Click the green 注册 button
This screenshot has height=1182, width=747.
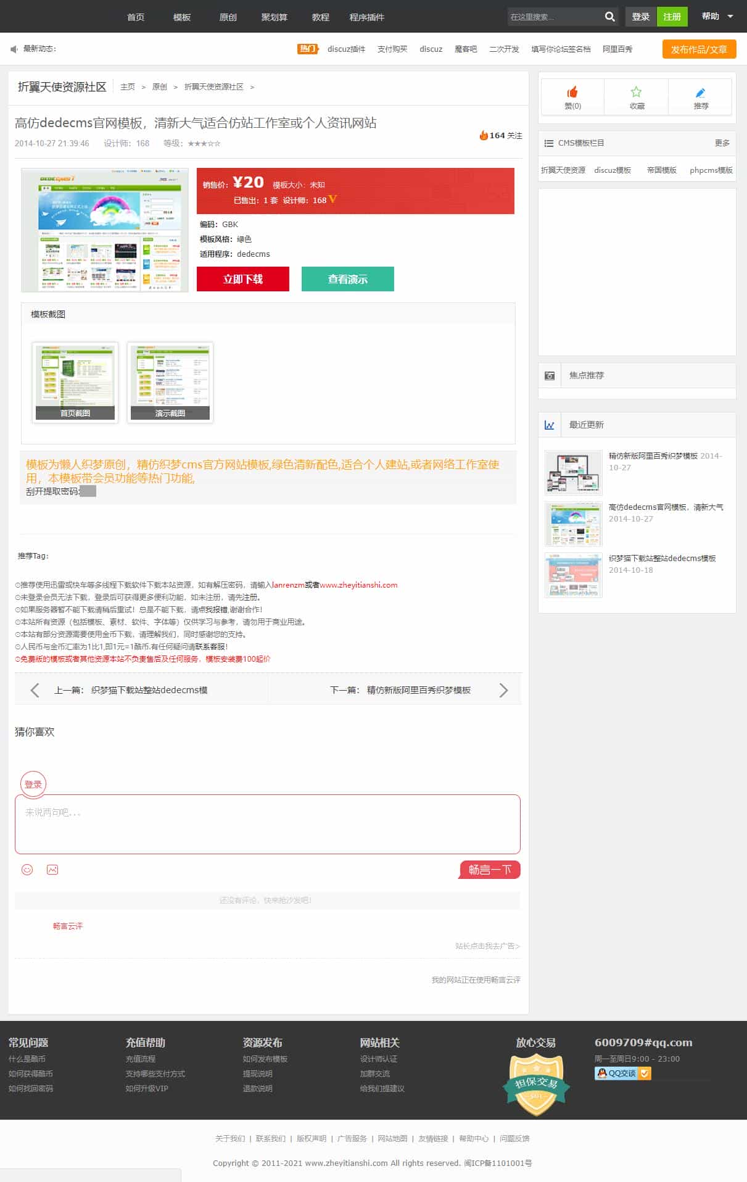(x=672, y=17)
